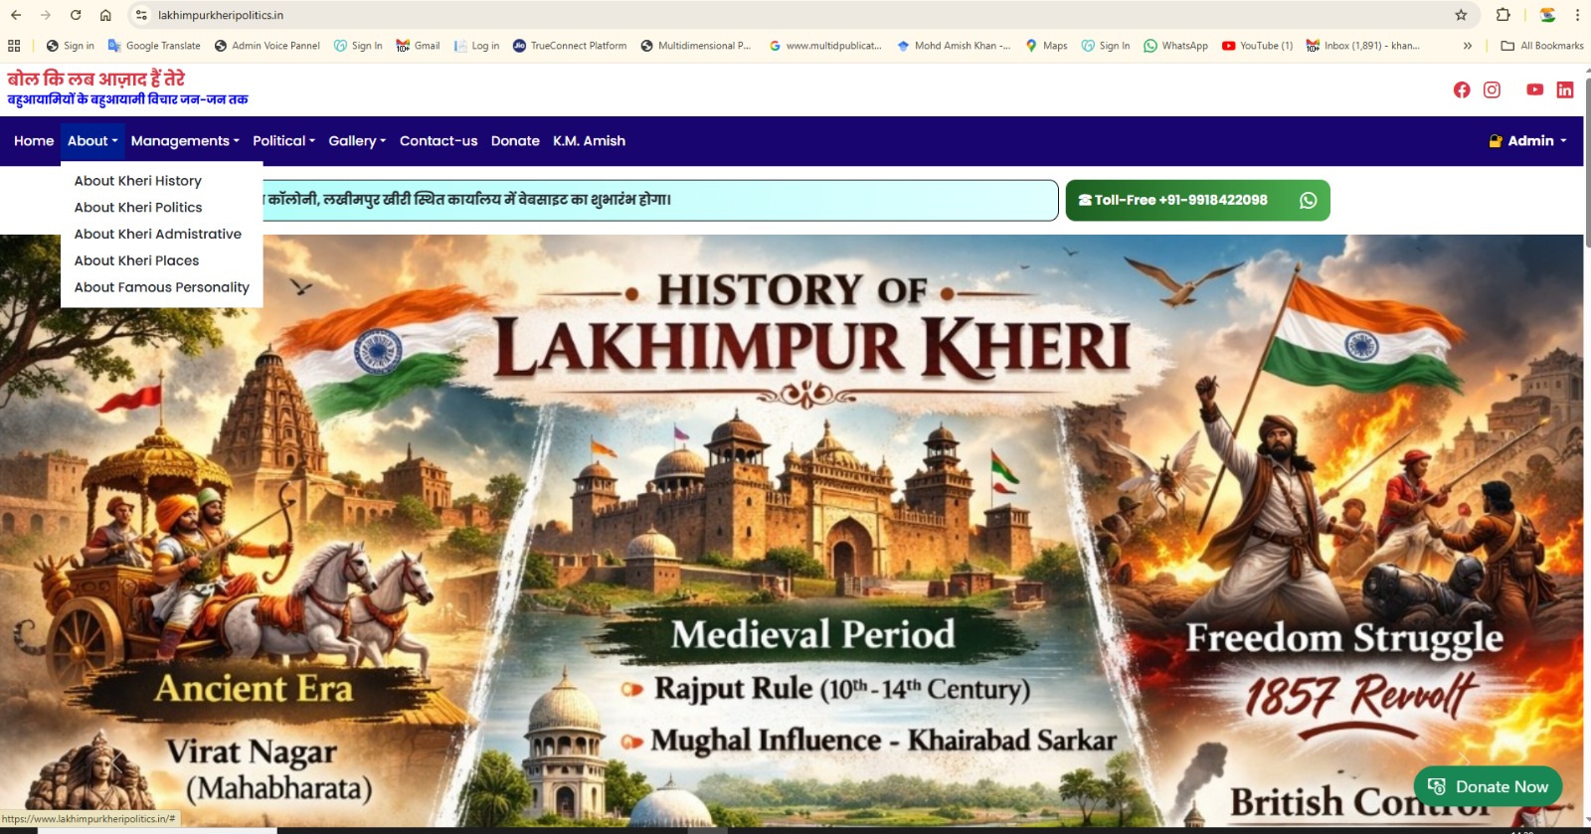The width and height of the screenshot is (1591, 834).
Task: Click the WhatsApp icon beside toll-free number
Action: point(1308,201)
